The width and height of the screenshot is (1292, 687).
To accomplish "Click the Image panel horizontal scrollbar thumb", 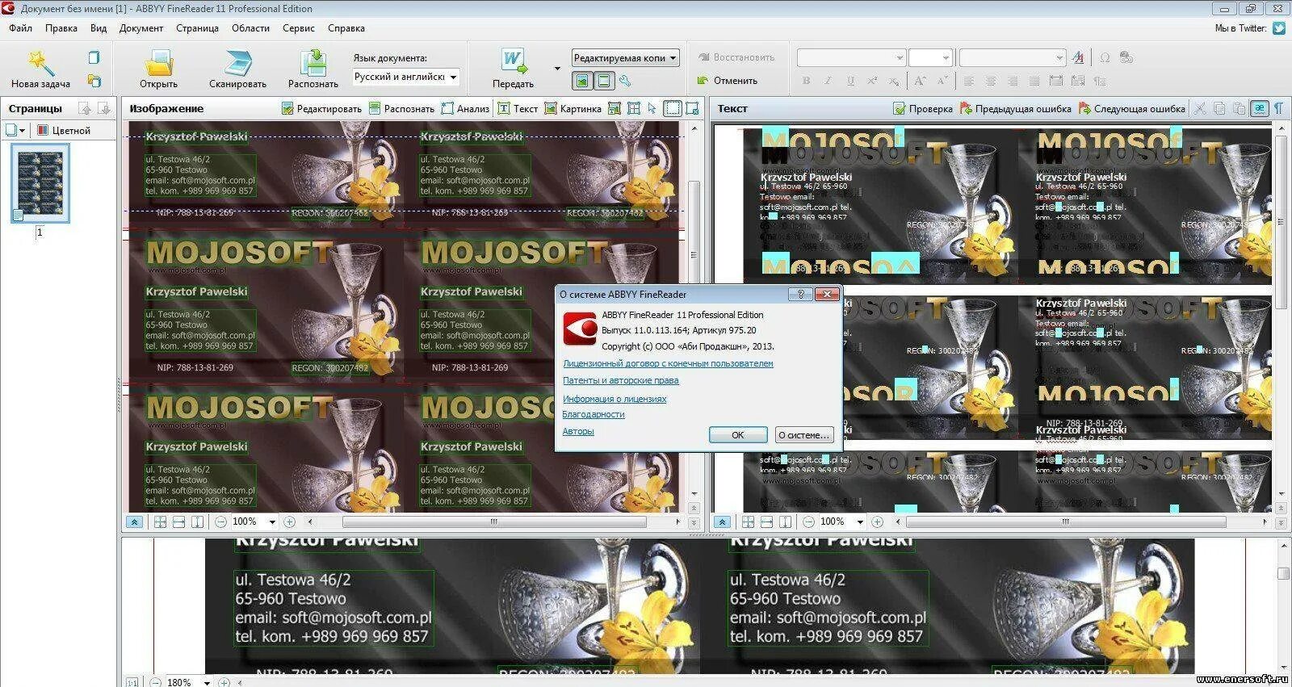I will [494, 522].
